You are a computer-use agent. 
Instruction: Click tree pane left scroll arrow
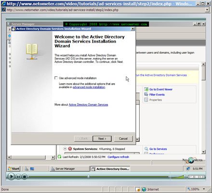pyautogui.click(x=9, y=157)
